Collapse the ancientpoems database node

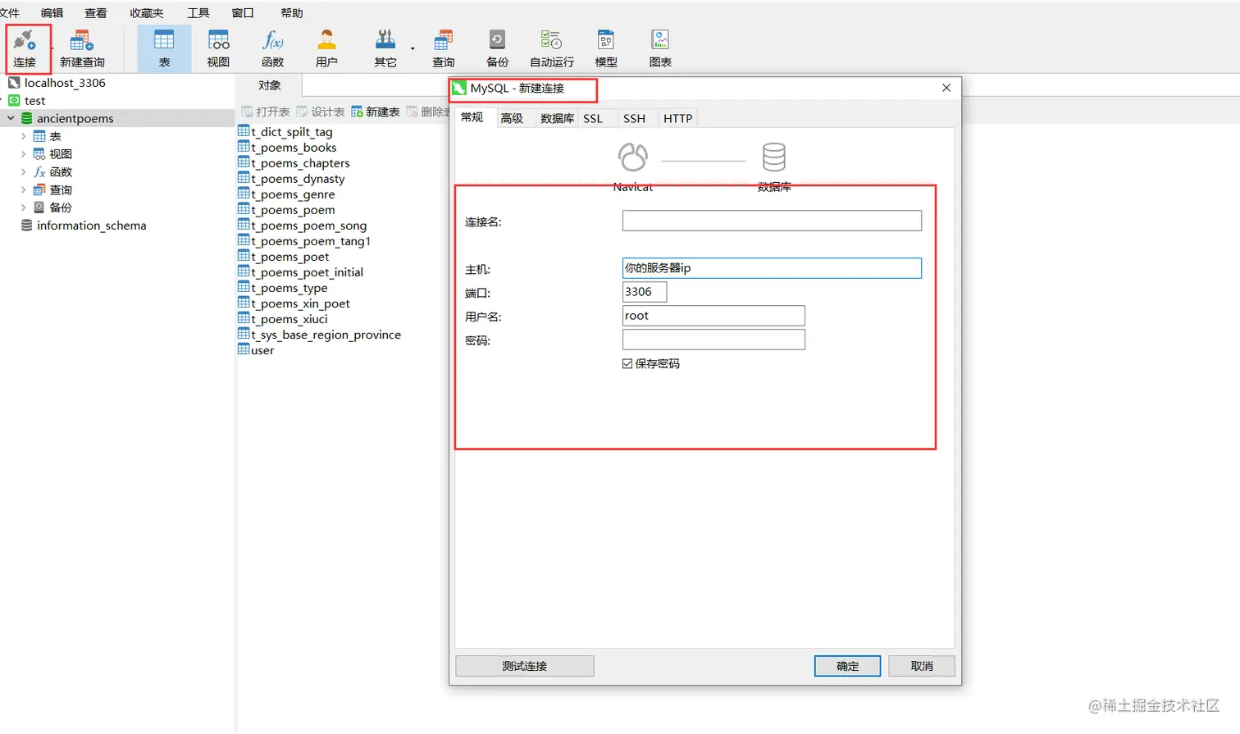[x=11, y=118]
